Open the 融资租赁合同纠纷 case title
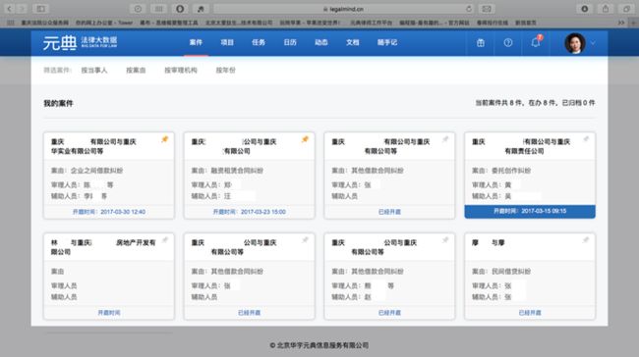Screen dimensions: 639x357 pos(234,146)
